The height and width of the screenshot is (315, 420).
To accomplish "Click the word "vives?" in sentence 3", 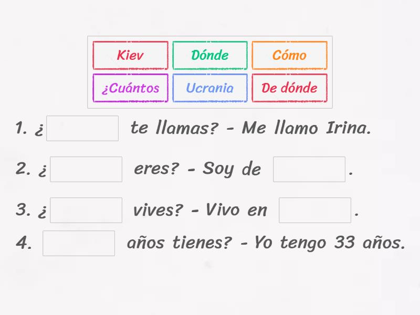I will click(x=158, y=210).
